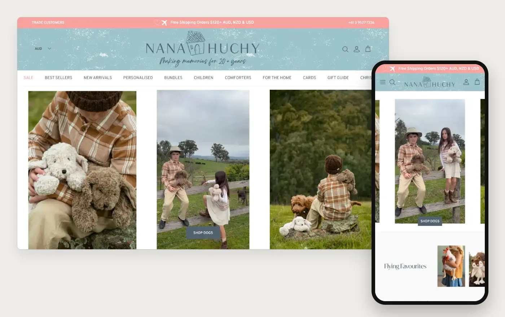Tap the mobile Free Shipping Orders announcement

coord(439,68)
